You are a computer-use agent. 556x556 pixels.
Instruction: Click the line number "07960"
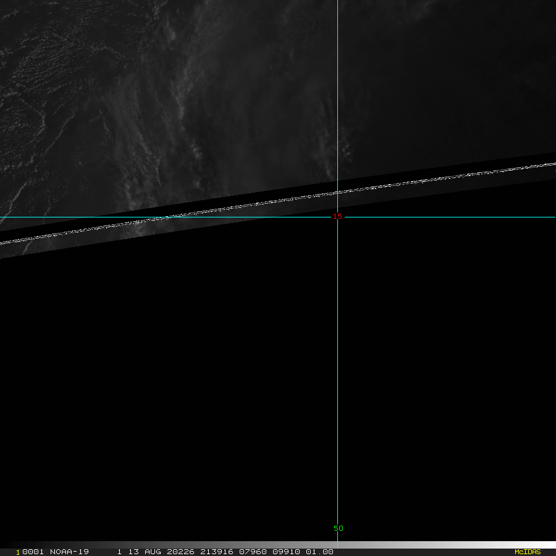click(x=253, y=552)
